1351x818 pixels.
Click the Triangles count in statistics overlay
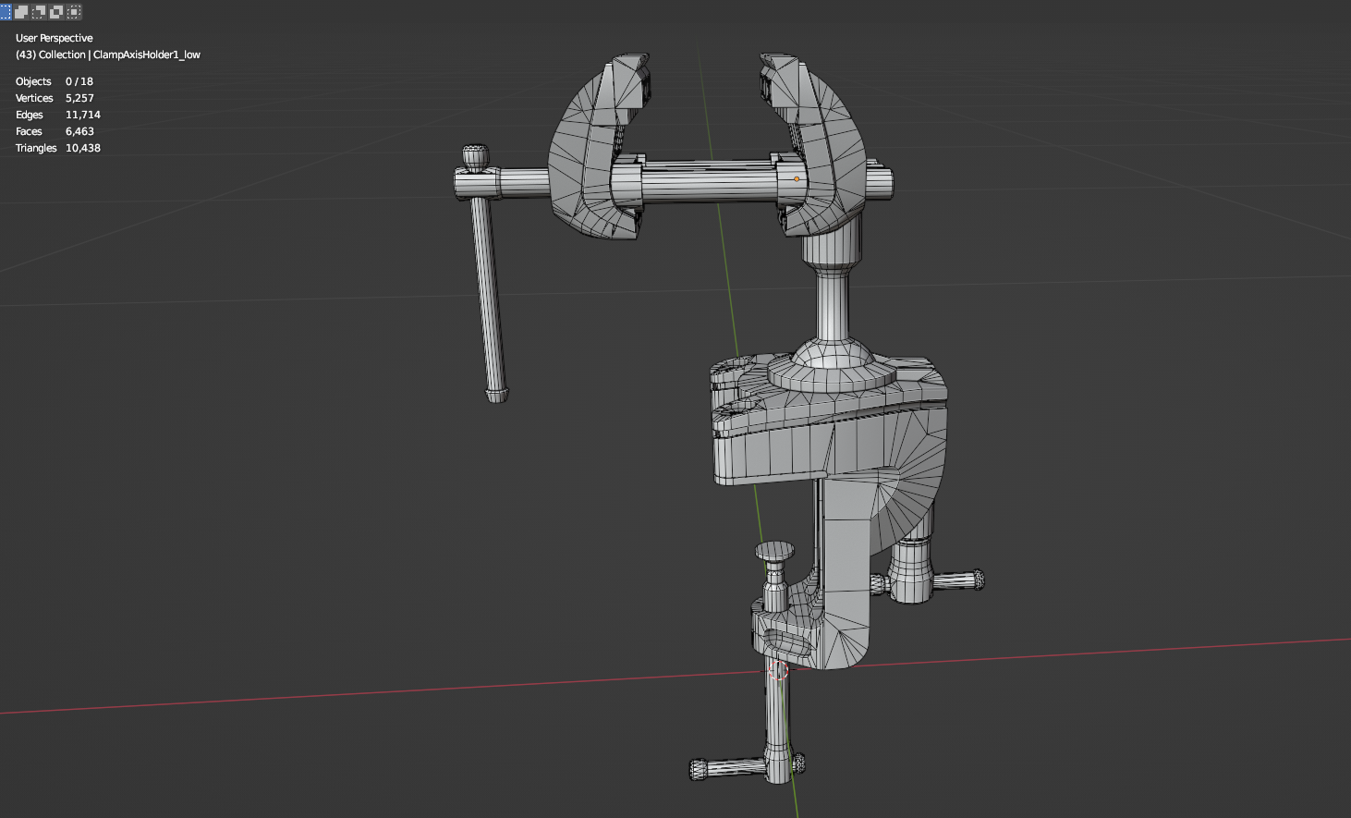[x=82, y=148]
